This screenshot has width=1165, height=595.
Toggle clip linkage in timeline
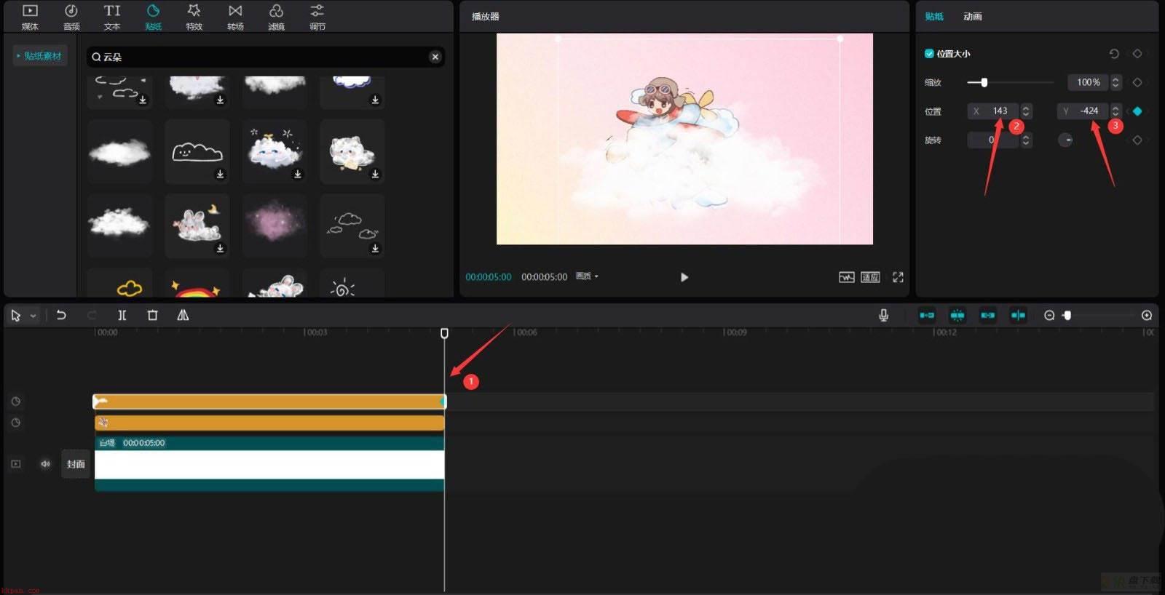pos(988,315)
